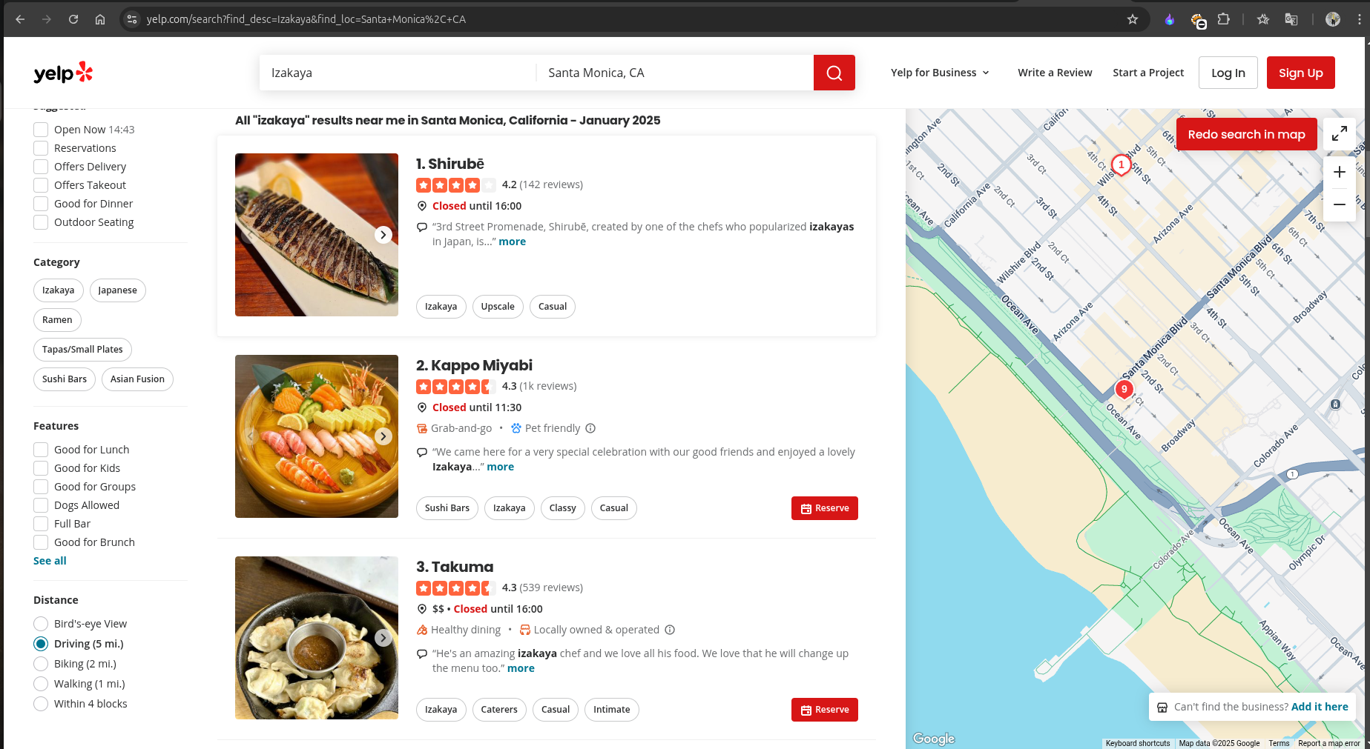
Task: Click the Sign Up button
Action: [x=1300, y=73]
